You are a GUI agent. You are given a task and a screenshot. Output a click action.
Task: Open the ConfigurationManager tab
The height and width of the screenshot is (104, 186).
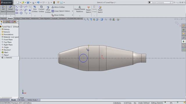(x=8, y=22)
